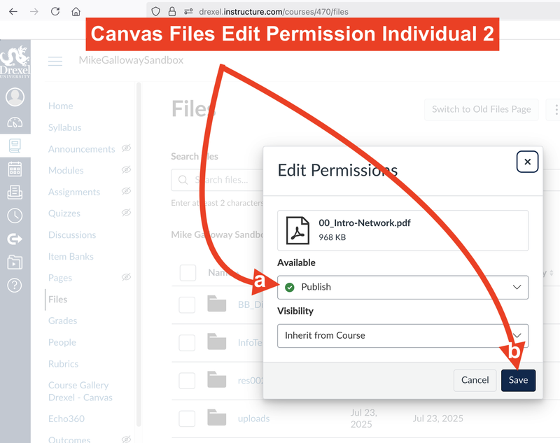Open the Syllabus course navigation item

pos(64,127)
